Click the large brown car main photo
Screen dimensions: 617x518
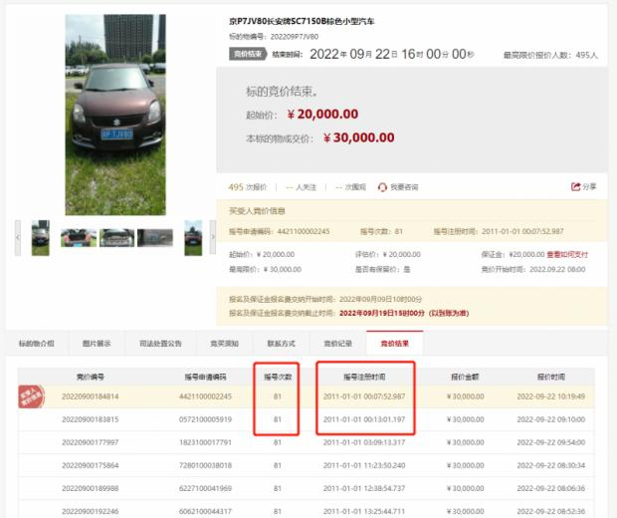[115, 115]
